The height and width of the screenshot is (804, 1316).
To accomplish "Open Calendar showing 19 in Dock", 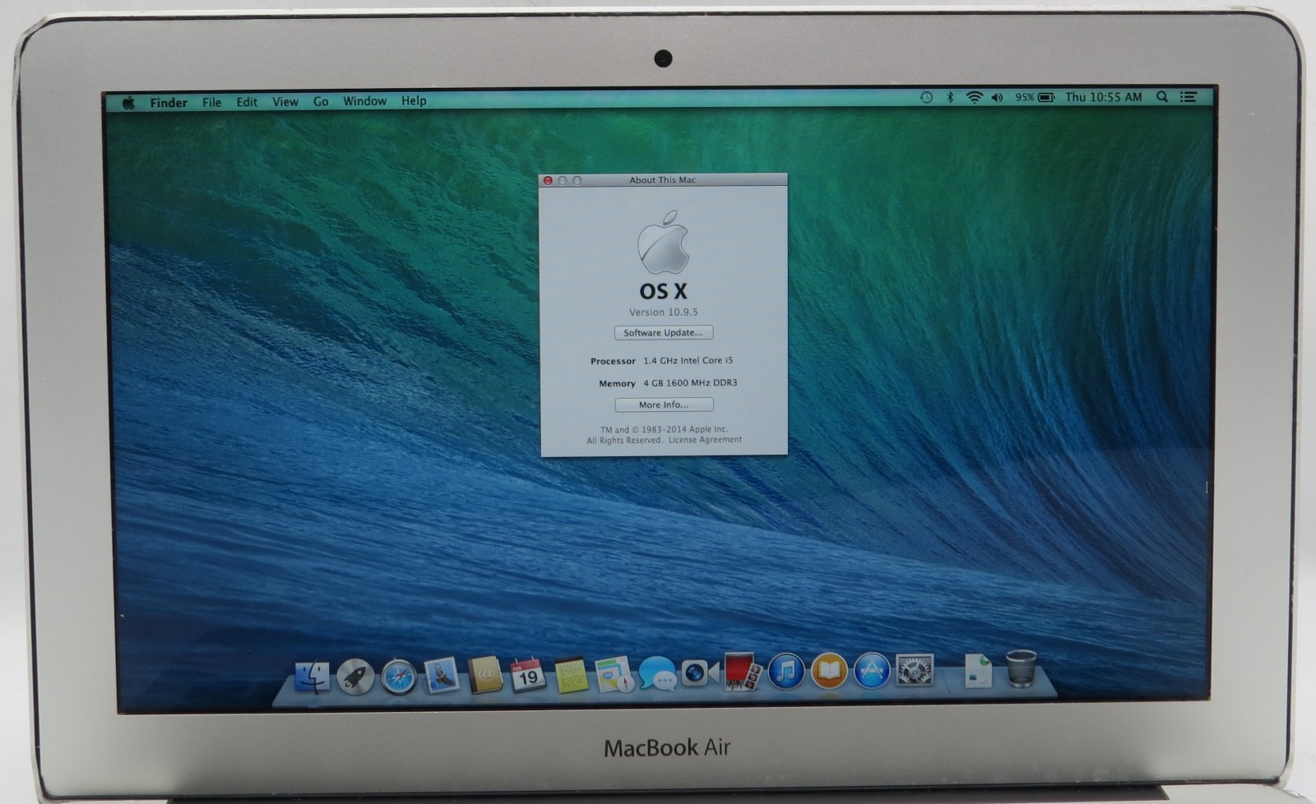I will pyautogui.click(x=528, y=675).
